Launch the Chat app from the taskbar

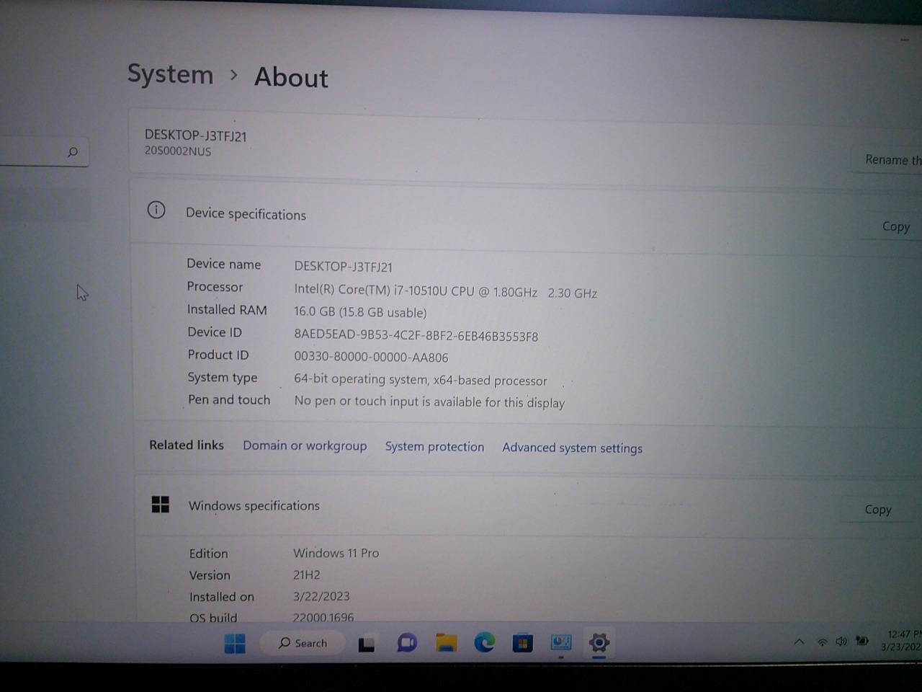coord(407,642)
